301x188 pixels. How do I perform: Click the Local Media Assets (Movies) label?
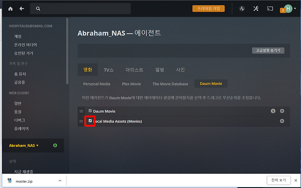(x=117, y=122)
